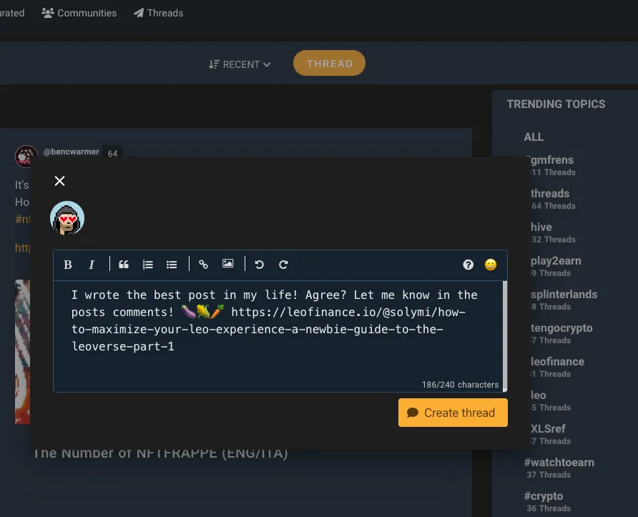The image size is (638, 517).
Task: Click the text editor's vertical scrollbar
Action: [x=505, y=336]
